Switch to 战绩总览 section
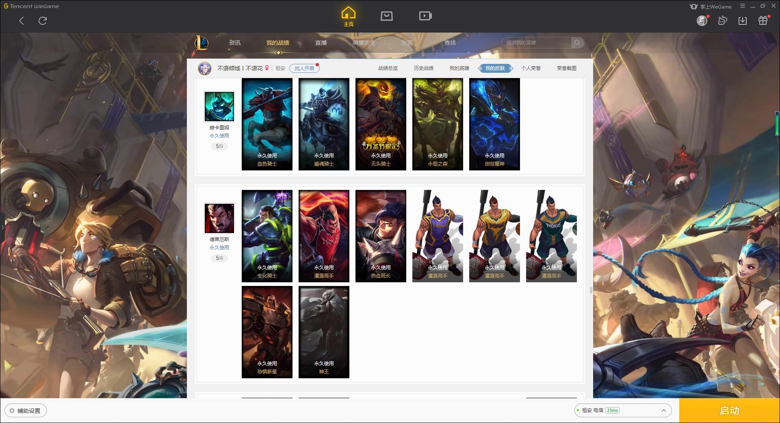Viewport: 780px width, 423px height. [x=388, y=68]
